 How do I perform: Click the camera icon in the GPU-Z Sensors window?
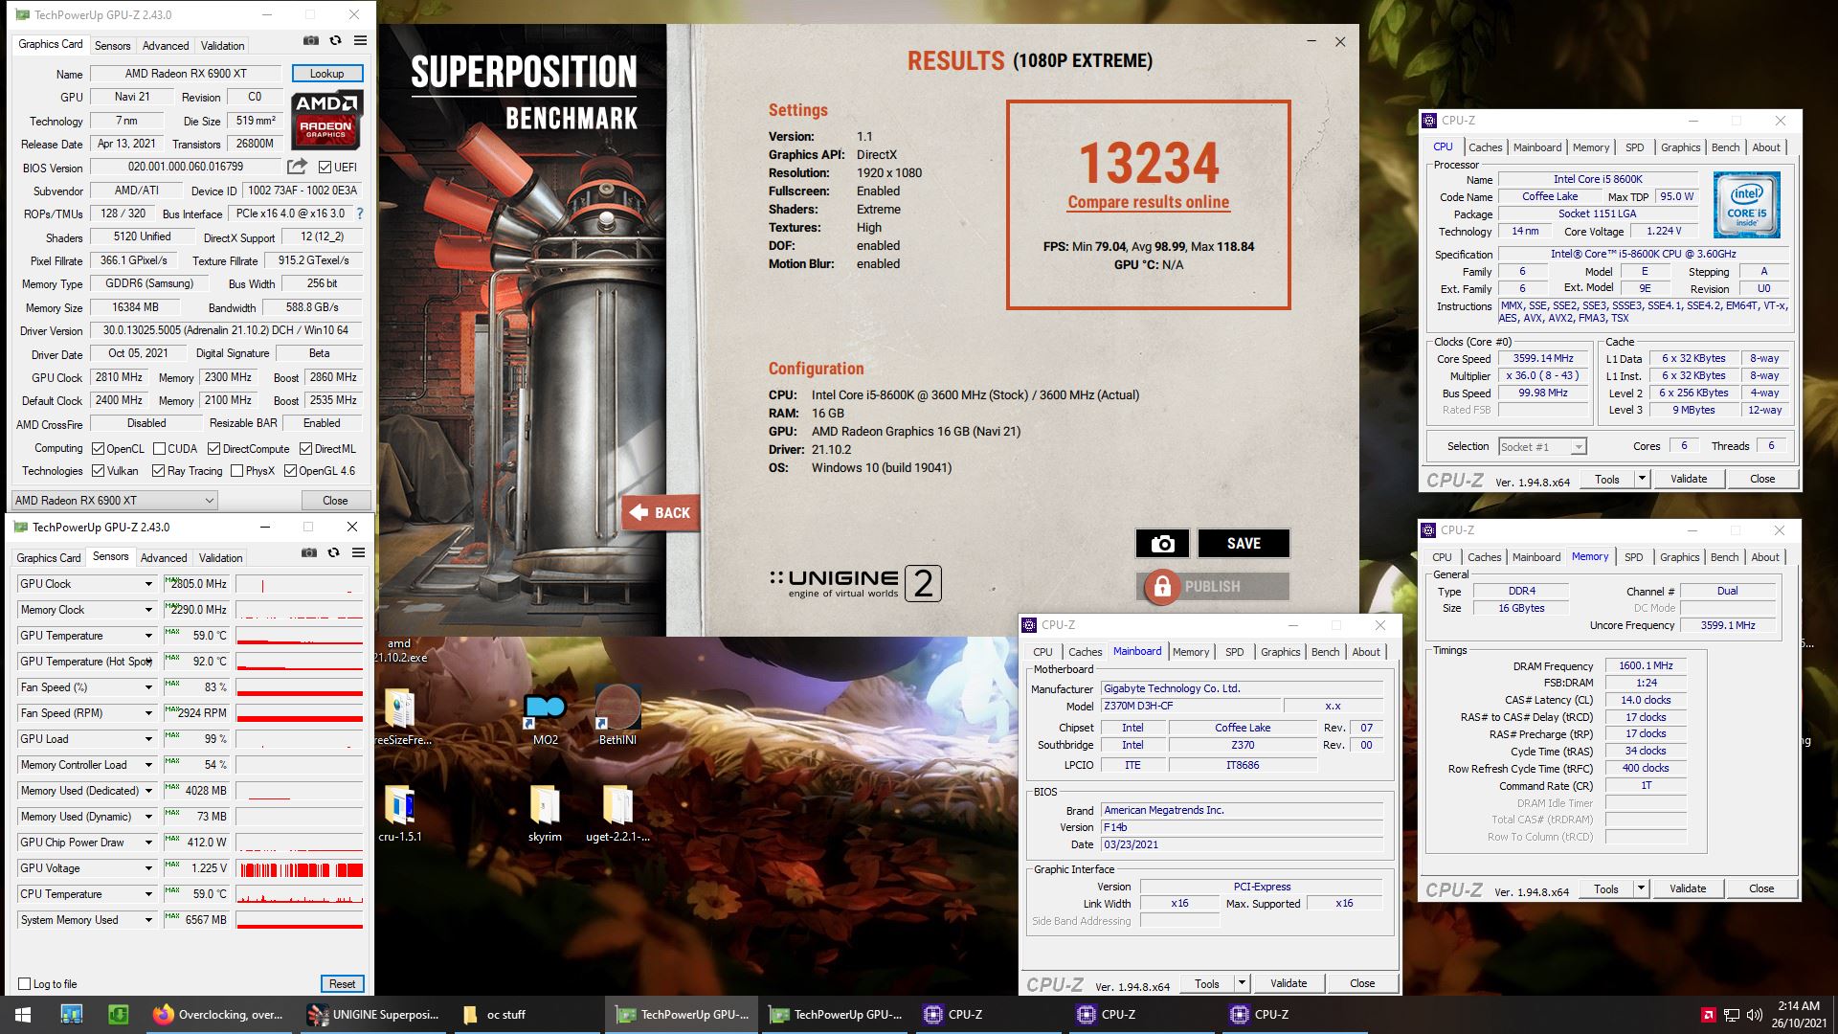(x=309, y=552)
